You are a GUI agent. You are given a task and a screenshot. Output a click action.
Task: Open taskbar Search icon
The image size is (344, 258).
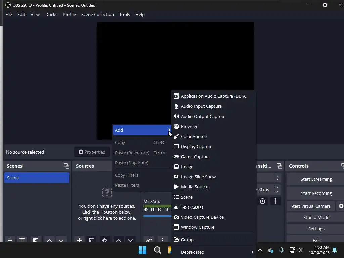(157, 250)
